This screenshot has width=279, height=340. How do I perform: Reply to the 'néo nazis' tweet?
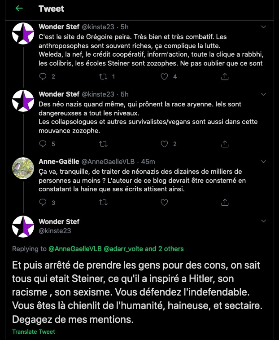(43, 144)
